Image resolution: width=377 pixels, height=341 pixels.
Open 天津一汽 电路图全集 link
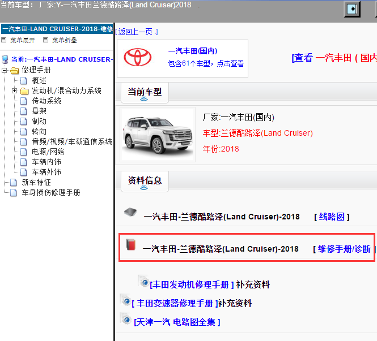tap(177, 322)
